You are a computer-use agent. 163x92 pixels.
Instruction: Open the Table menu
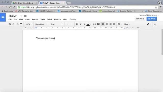pyautogui.click(x=49, y=19)
